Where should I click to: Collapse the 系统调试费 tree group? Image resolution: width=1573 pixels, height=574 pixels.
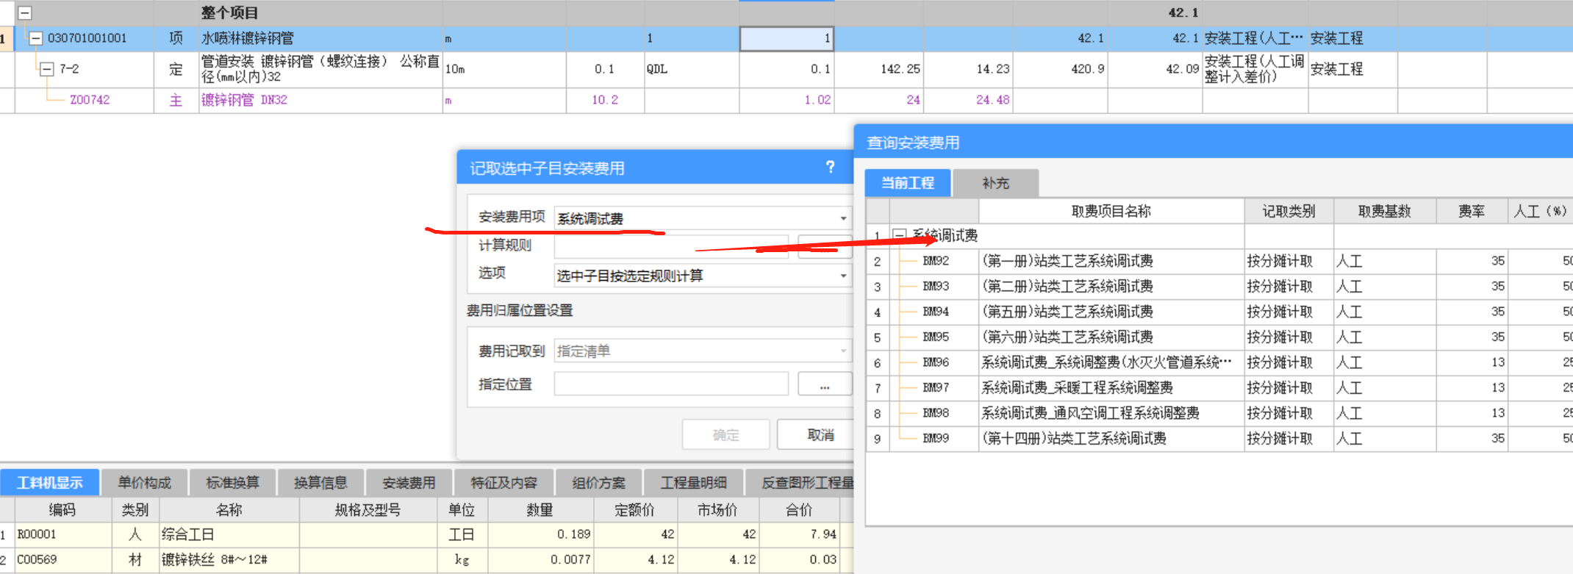tap(898, 235)
